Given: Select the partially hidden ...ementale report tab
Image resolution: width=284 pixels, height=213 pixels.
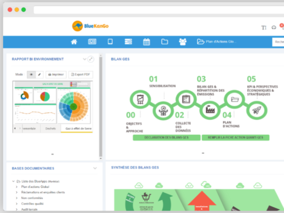Looking at the screenshot, I should coord(29,129).
